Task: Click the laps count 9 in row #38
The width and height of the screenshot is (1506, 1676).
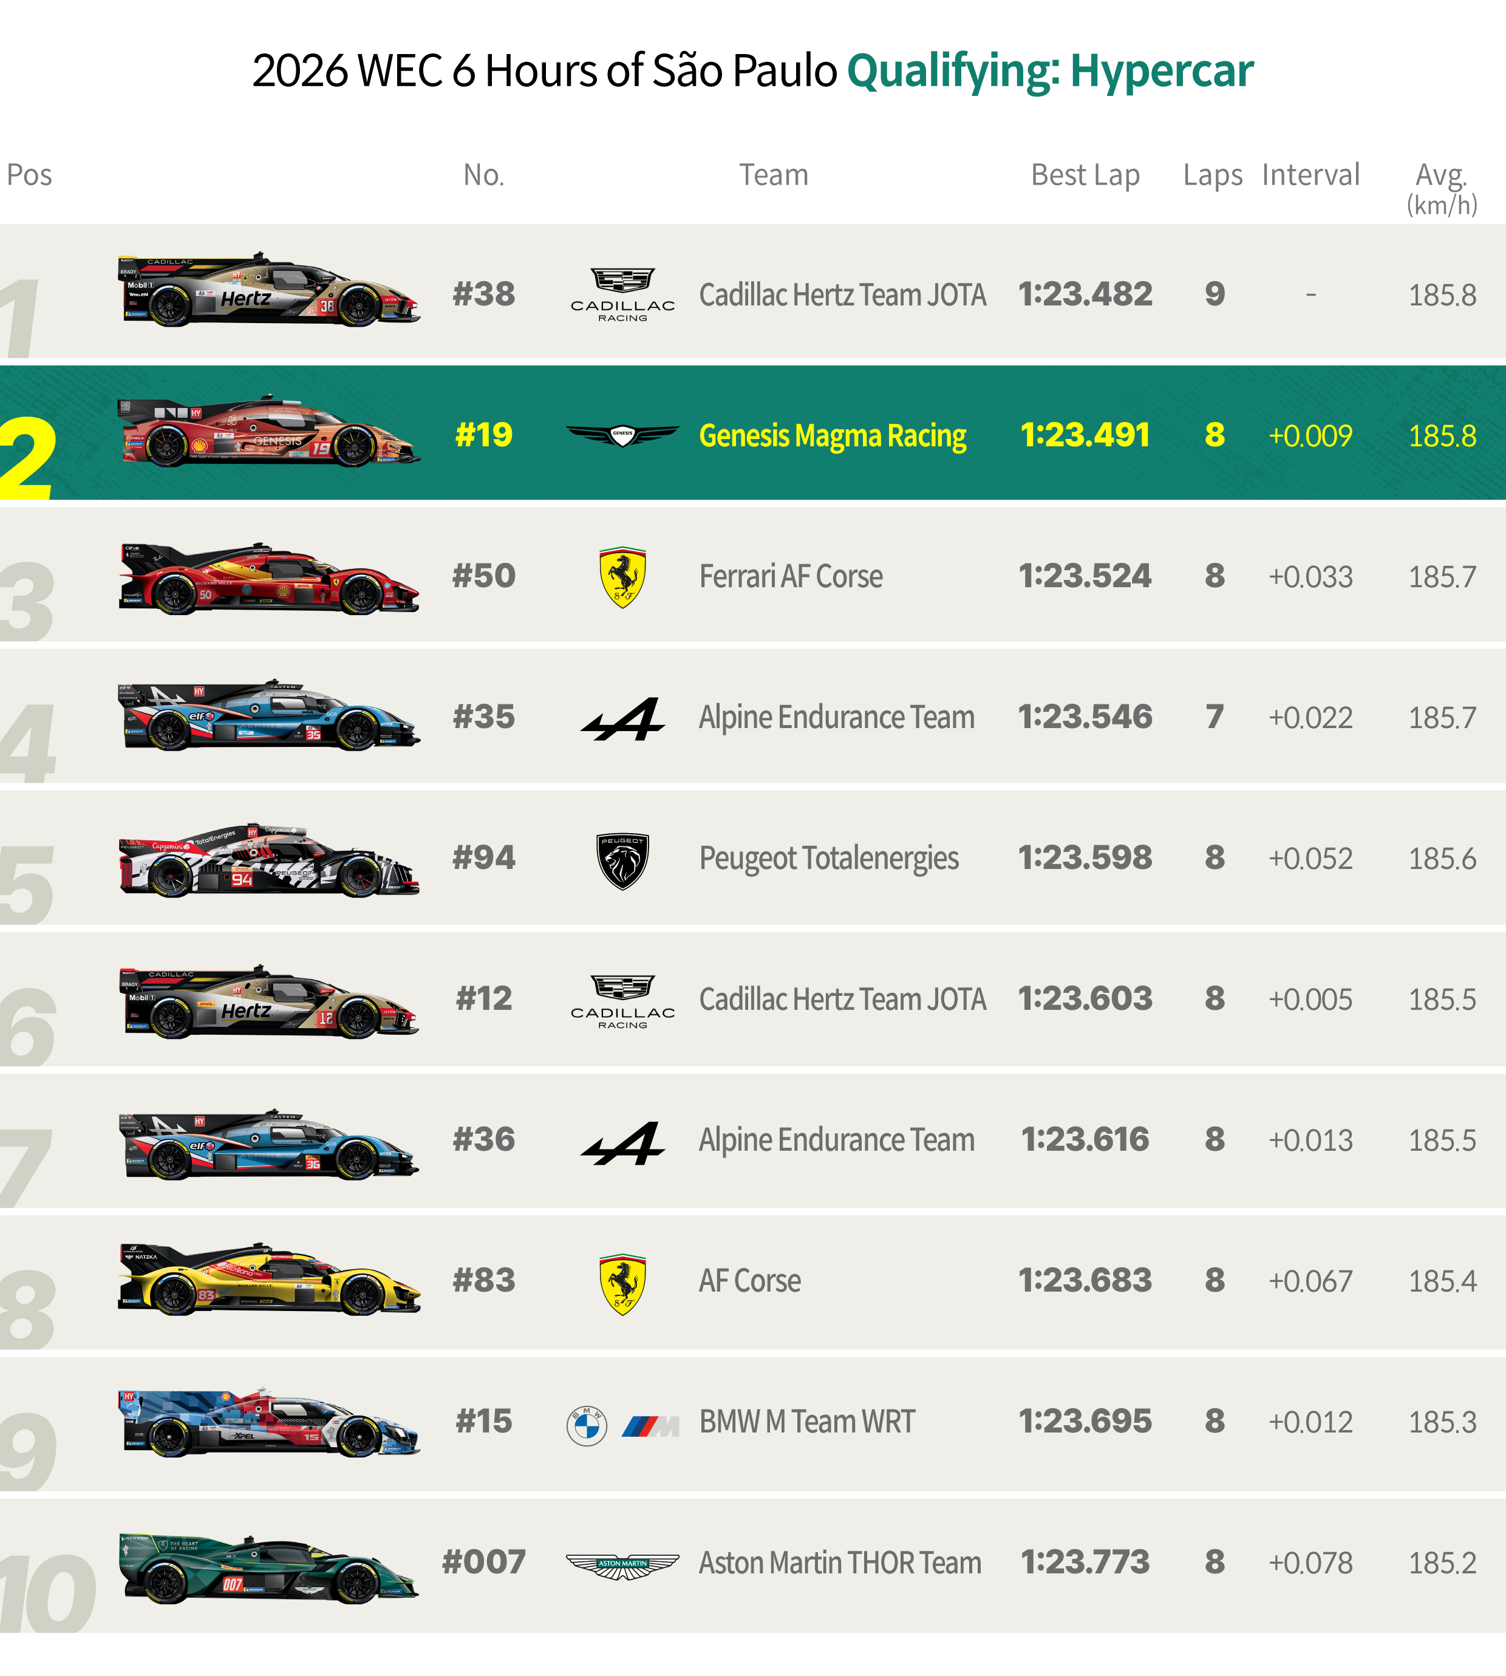Action: pyautogui.click(x=1214, y=295)
